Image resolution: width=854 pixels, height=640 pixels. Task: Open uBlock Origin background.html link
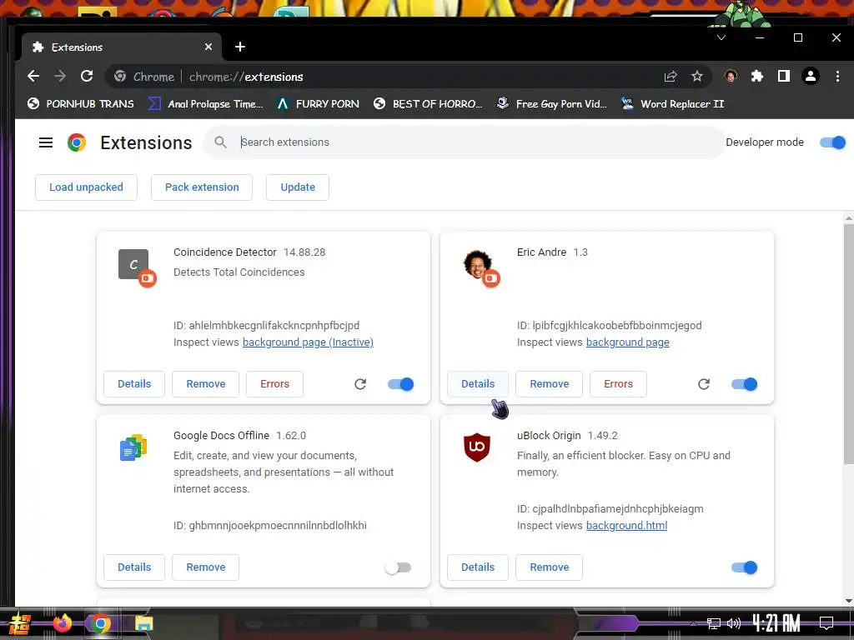click(x=626, y=526)
